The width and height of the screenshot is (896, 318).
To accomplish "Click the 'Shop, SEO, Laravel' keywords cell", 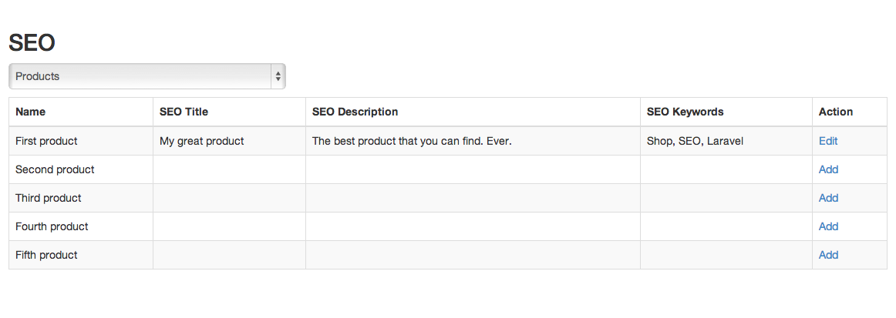I will click(695, 141).
